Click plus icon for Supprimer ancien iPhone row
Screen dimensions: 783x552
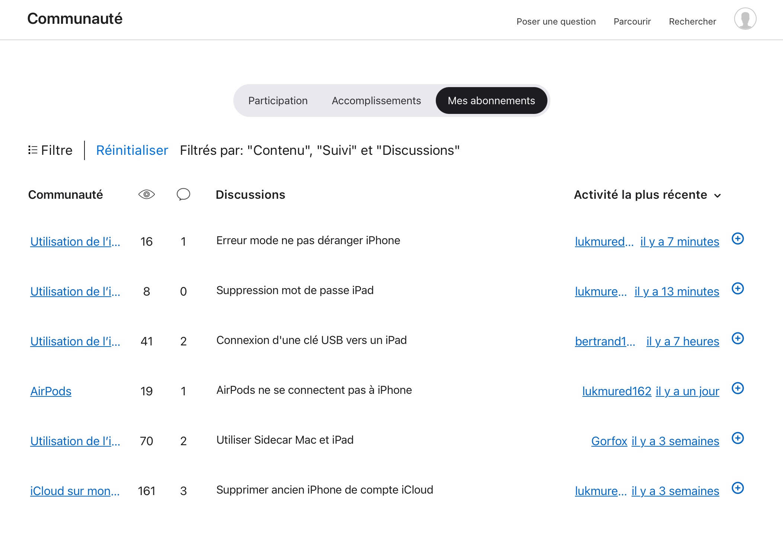pyautogui.click(x=738, y=488)
